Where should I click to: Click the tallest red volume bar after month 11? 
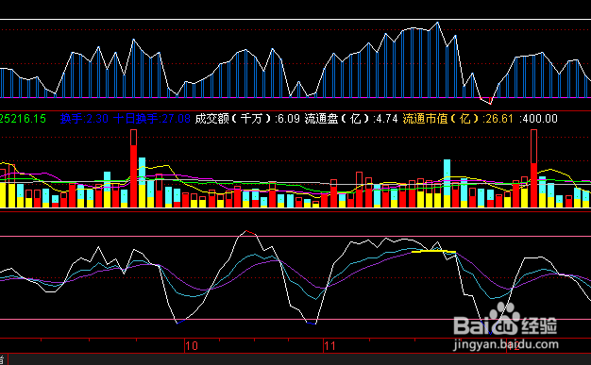533,169
